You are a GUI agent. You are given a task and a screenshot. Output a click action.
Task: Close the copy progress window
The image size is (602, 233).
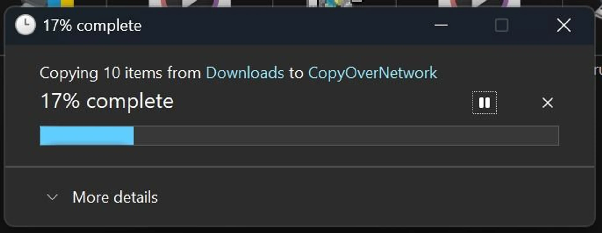(x=563, y=25)
